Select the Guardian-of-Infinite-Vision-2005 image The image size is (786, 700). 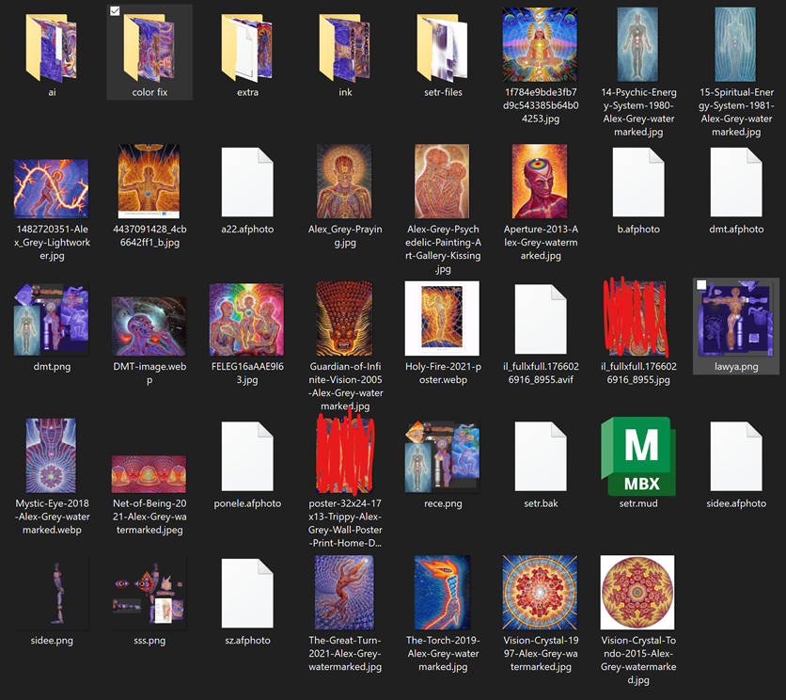click(x=344, y=318)
